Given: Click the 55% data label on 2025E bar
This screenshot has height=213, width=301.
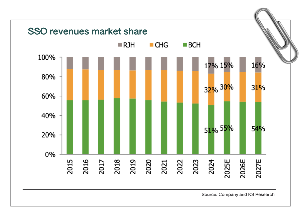Looking at the screenshot, I should tap(227, 128).
